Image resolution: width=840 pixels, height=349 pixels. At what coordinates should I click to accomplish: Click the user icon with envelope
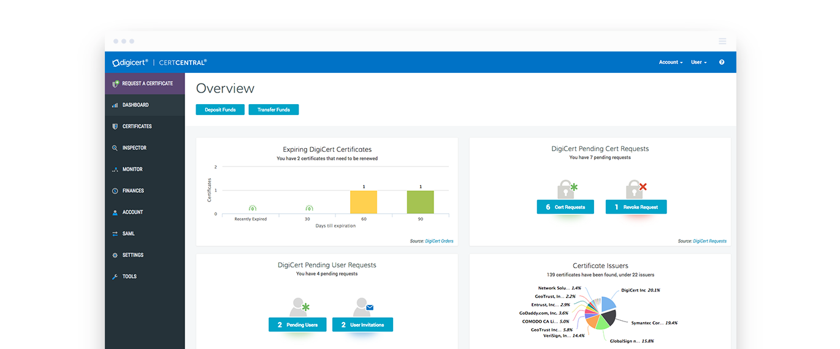[363, 307]
